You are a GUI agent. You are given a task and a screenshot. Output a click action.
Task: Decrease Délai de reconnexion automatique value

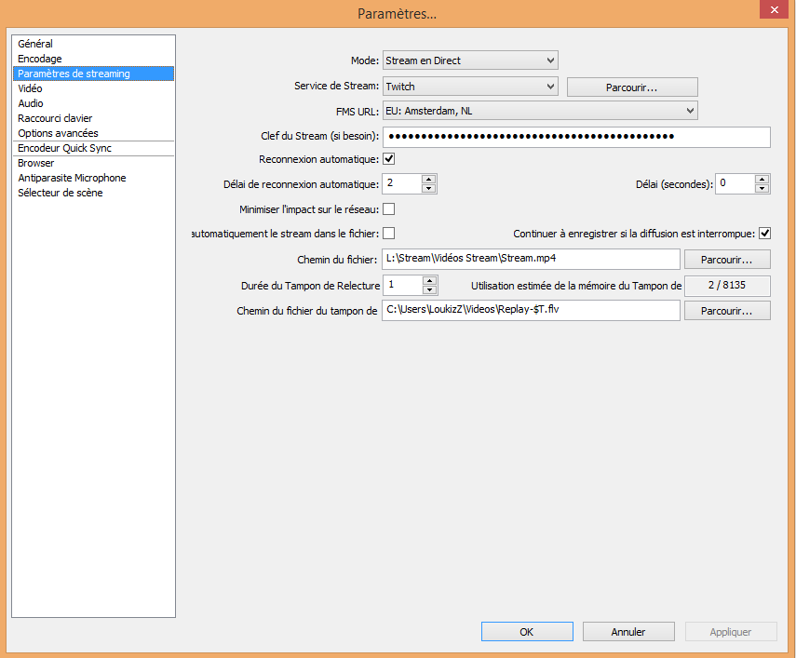pyautogui.click(x=429, y=188)
